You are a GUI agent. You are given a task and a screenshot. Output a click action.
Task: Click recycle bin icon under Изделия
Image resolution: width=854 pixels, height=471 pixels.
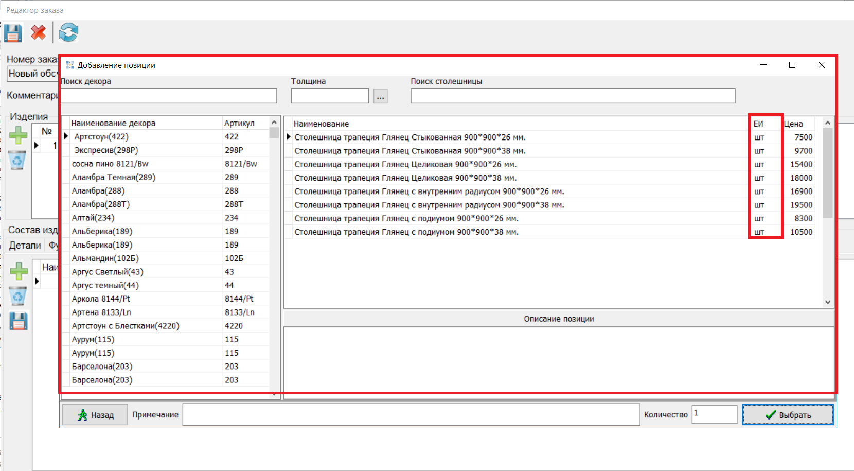pyautogui.click(x=17, y=160)
